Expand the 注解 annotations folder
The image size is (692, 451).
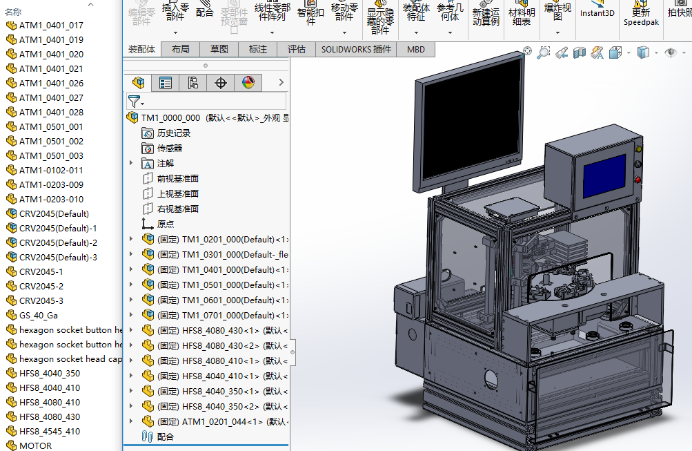[131, 163]
